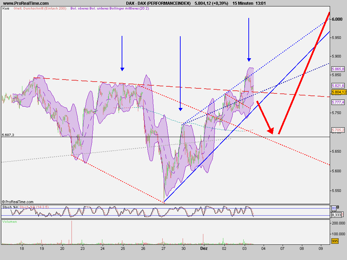Select the Volumen panel label
Screen dimensions: 347x260
(x=9, y=221)
